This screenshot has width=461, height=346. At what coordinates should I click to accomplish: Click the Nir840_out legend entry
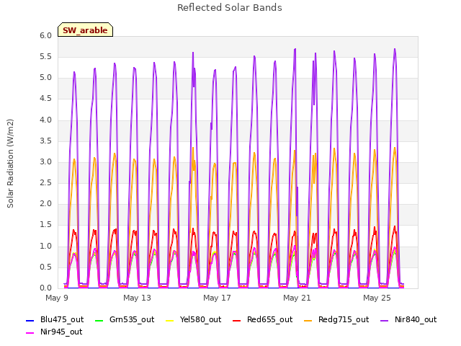pyautogui.click(x=408, y=319)
